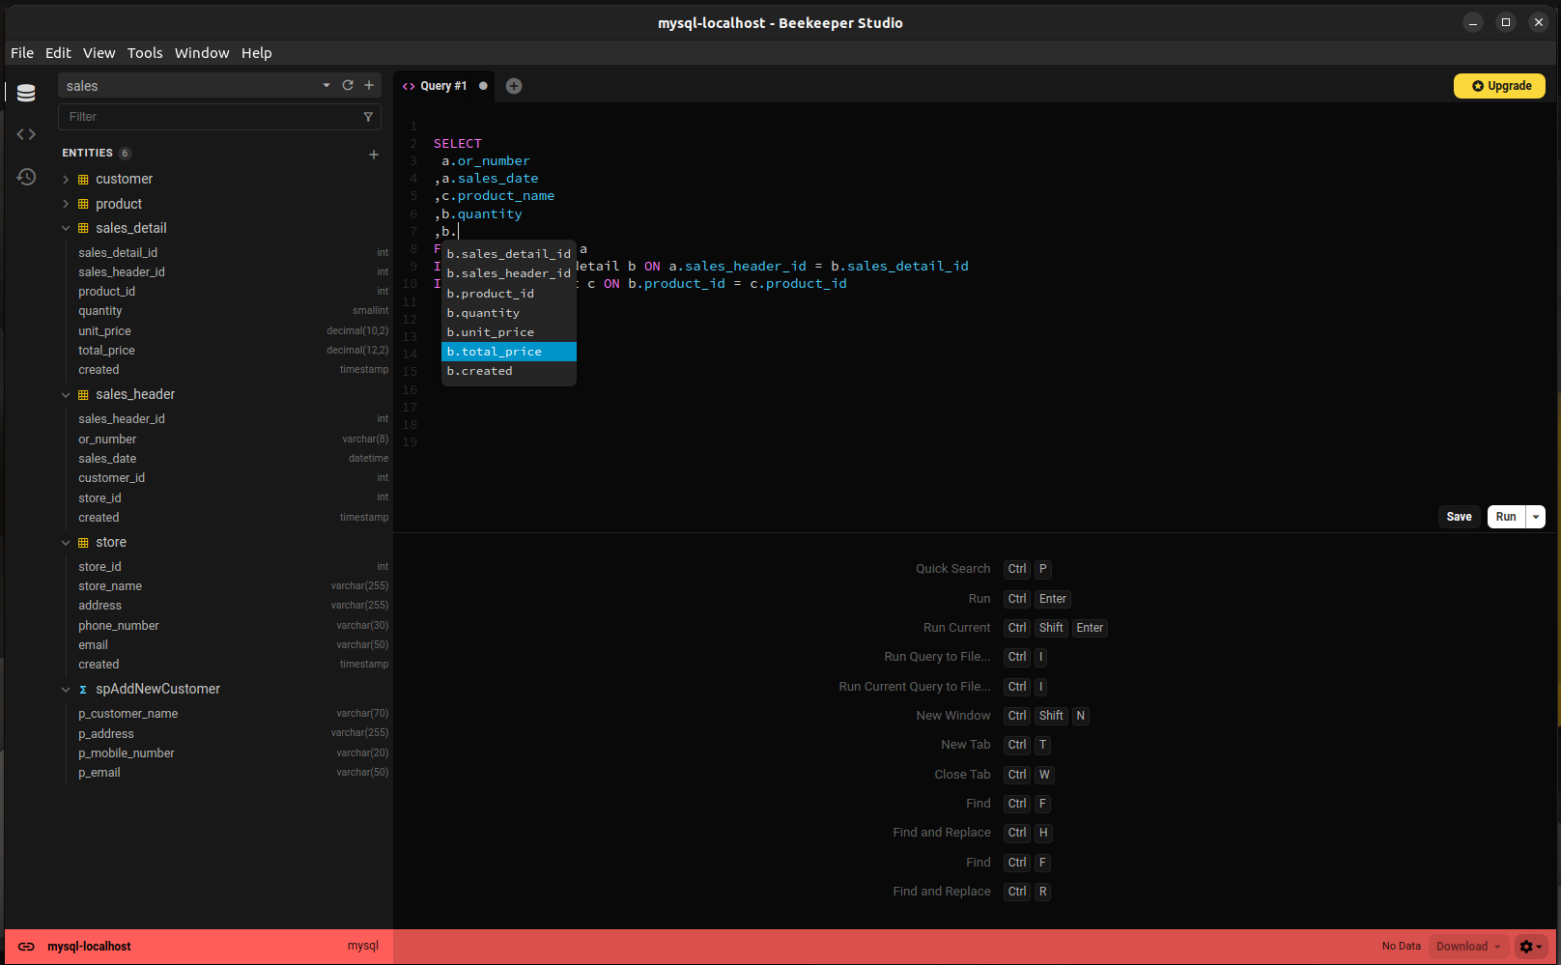Choose b.created from autocomplete list

[509, 371]
